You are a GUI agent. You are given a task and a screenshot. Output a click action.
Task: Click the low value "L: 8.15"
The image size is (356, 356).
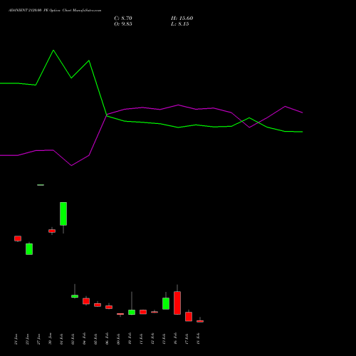point(180,24)
